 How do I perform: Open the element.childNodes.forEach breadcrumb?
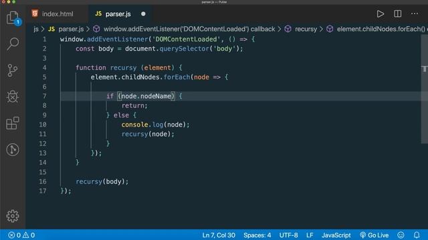tap(381, 29)
